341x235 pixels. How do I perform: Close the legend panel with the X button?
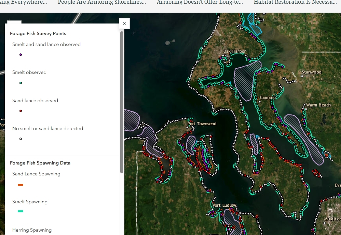pos(124,23)
